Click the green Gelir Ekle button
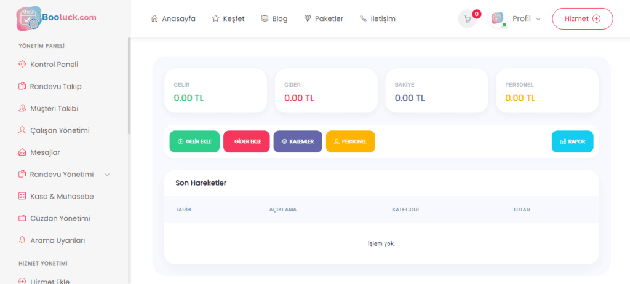630x284 pixels. tap(194, 141)
